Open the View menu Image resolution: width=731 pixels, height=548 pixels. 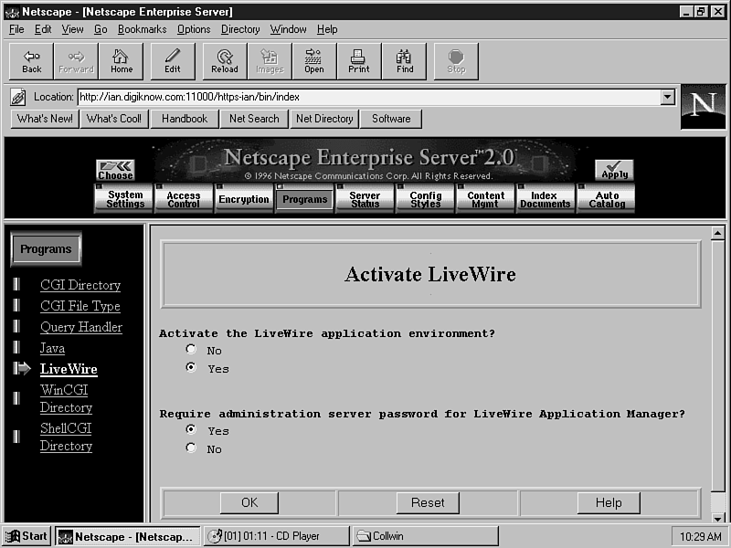point(72,29)
